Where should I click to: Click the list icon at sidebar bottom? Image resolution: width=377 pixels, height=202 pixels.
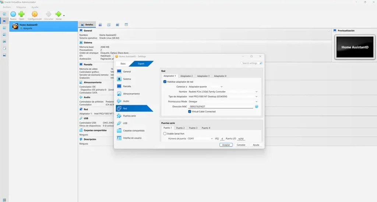(x=4, y=200)
